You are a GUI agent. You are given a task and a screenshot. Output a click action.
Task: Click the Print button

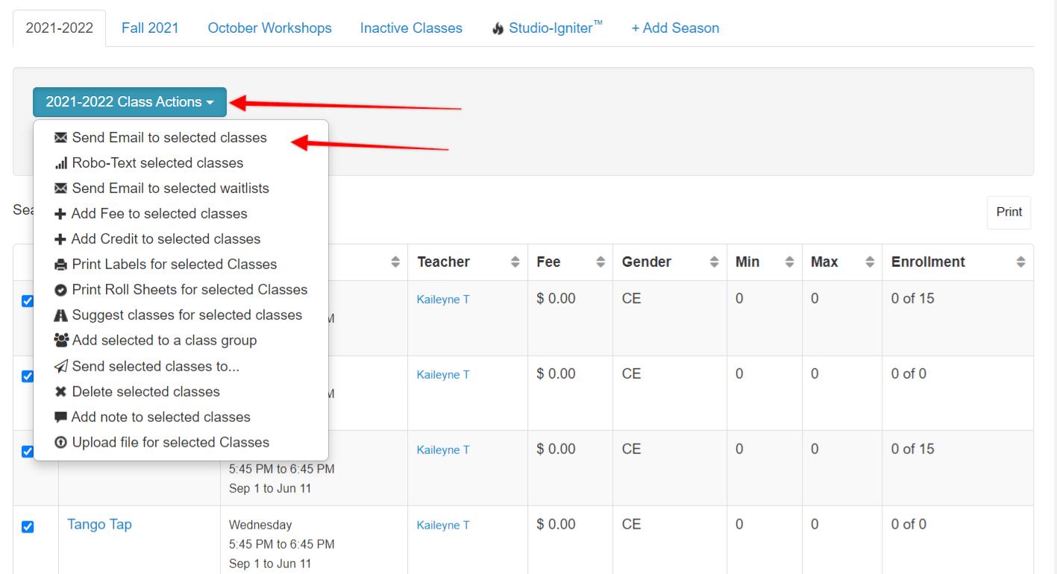(x=1009, y=212)
